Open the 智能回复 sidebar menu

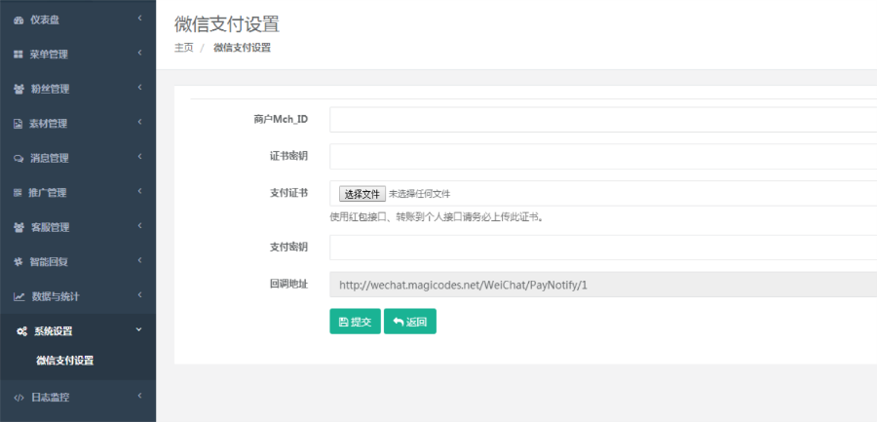[78, 262]
